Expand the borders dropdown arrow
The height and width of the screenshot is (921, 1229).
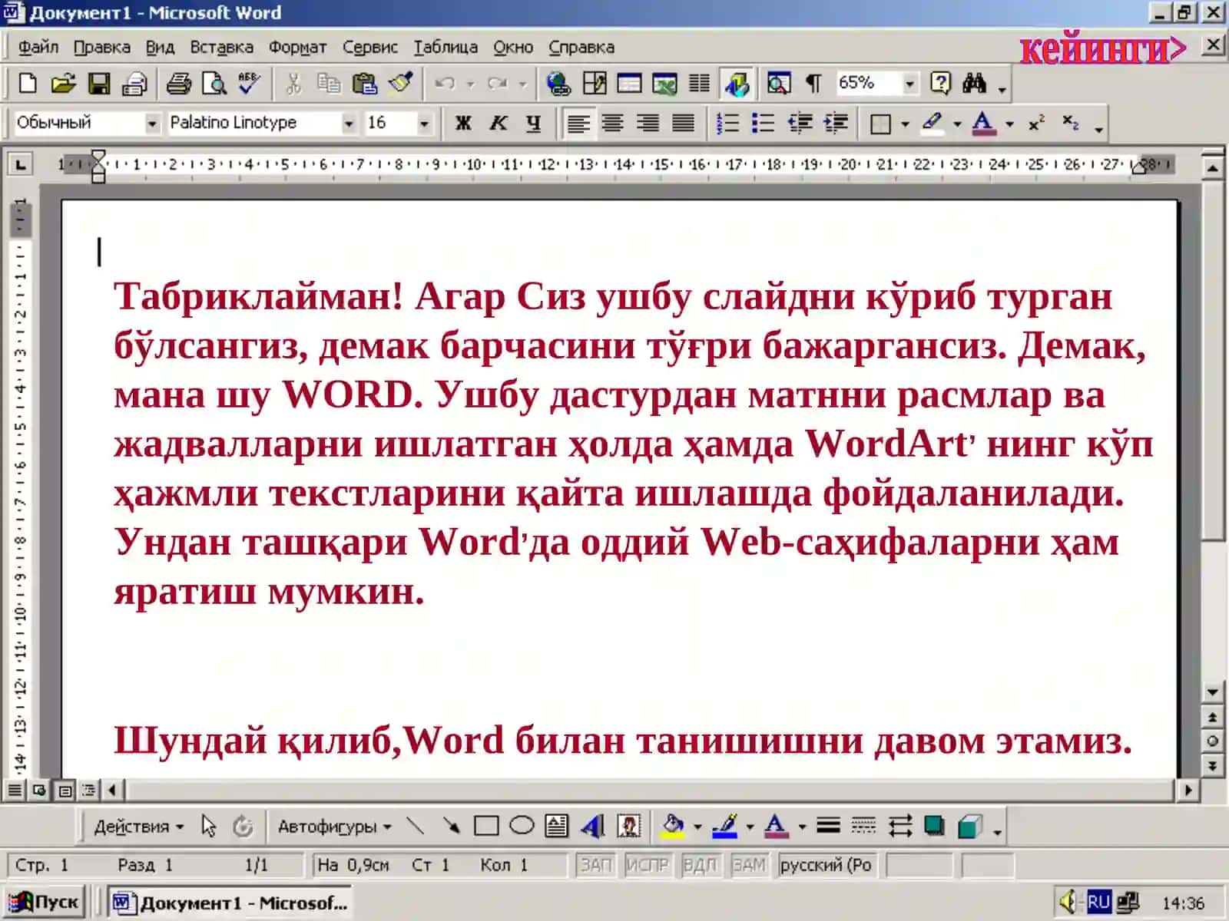click(x=905, y=124)
